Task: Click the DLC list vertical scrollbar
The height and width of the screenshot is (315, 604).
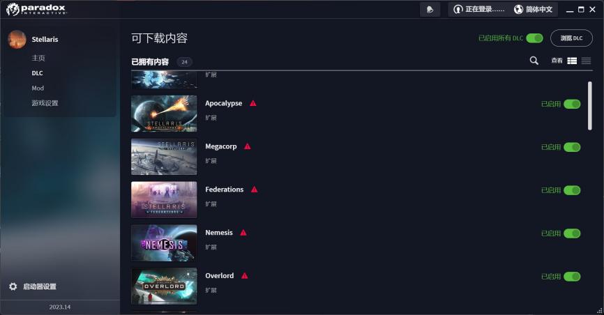Action: click(590, 106)
